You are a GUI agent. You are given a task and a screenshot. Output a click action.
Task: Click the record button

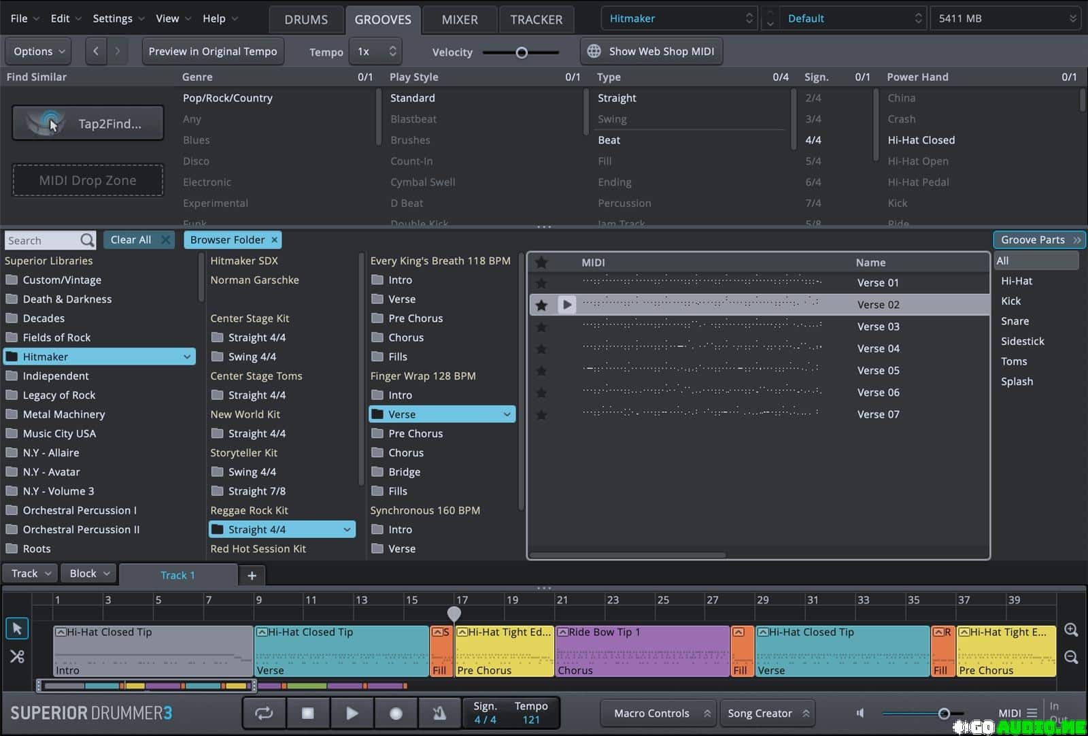(x=396, y=713)
